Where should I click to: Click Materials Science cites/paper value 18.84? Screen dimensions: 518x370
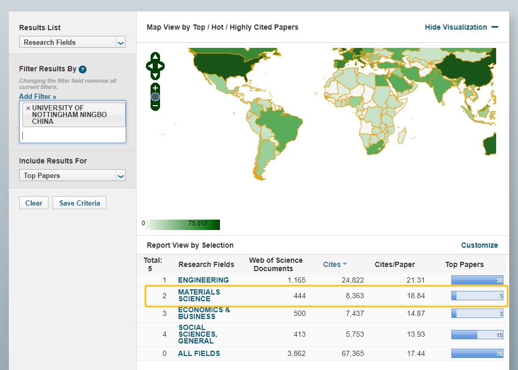click(415, 296)
